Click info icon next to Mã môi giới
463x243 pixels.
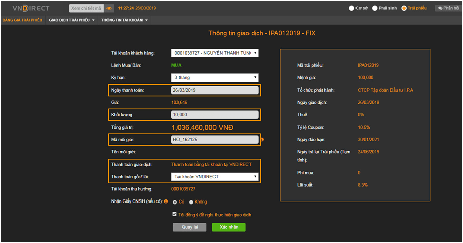[x=262, y=140]
